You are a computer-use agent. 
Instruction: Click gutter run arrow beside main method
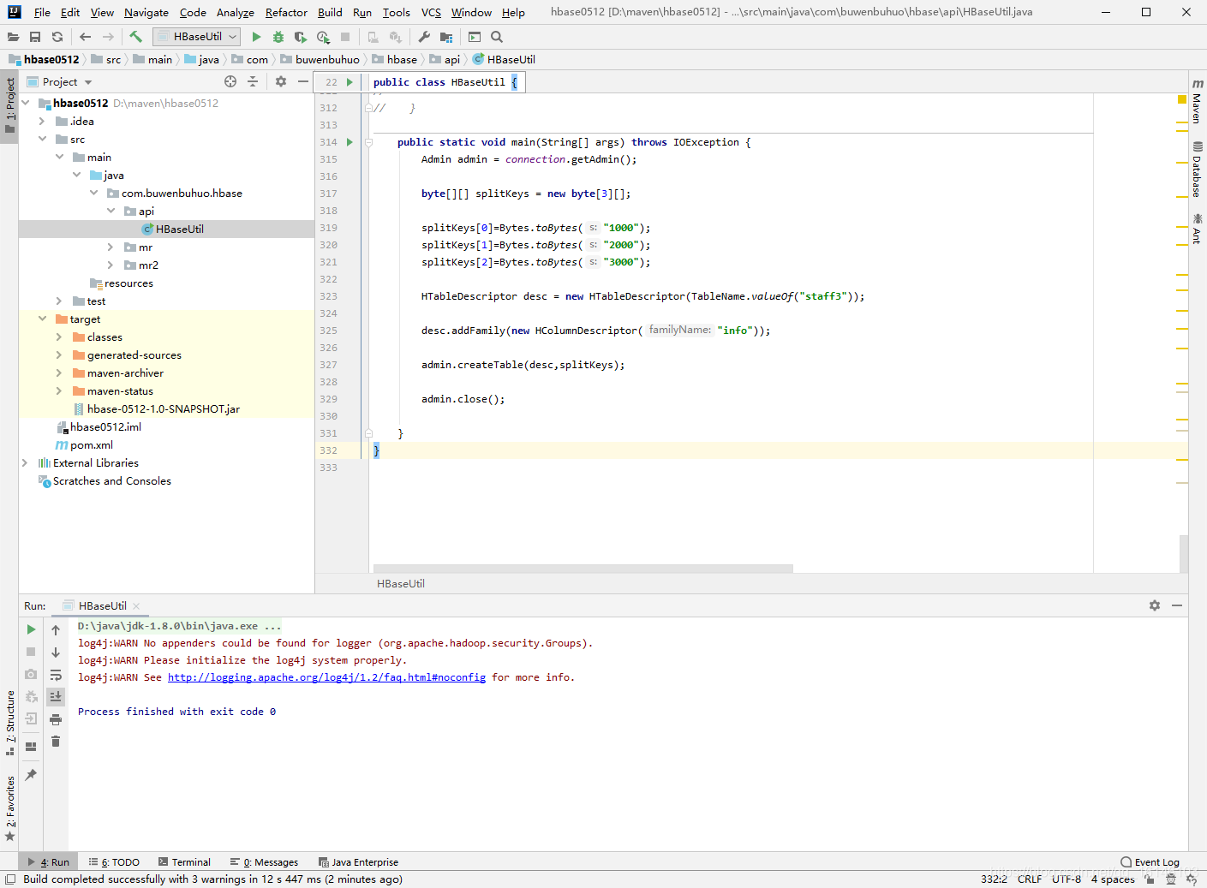tap(350, 142)
